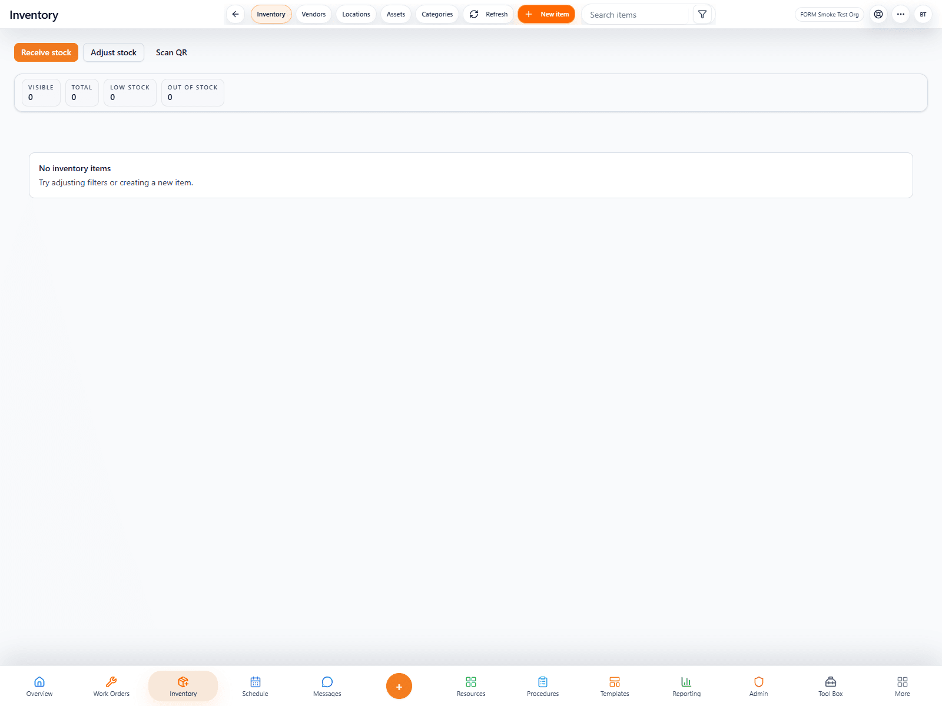Click the Receive stock button

pyautogui.click(x=46, y=52)
